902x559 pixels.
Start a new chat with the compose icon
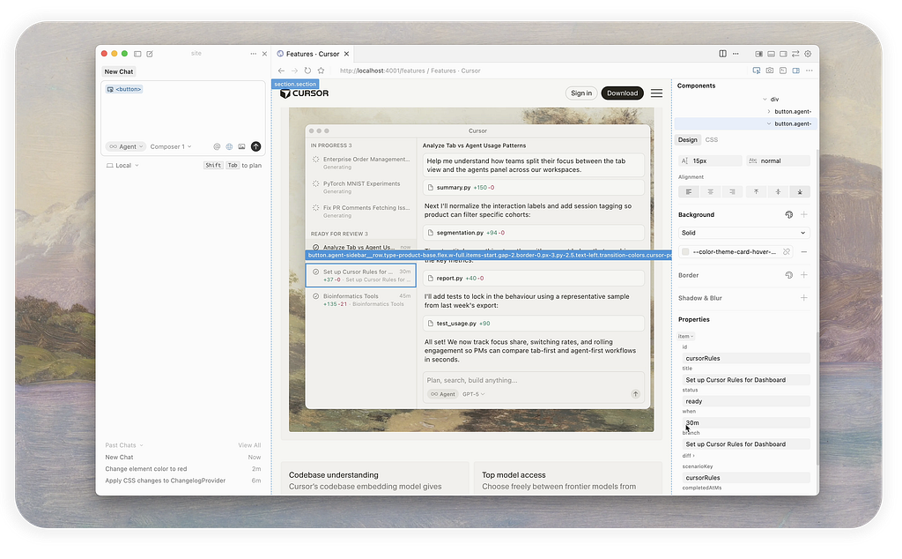pyautogui.click(x=150, y=54)
